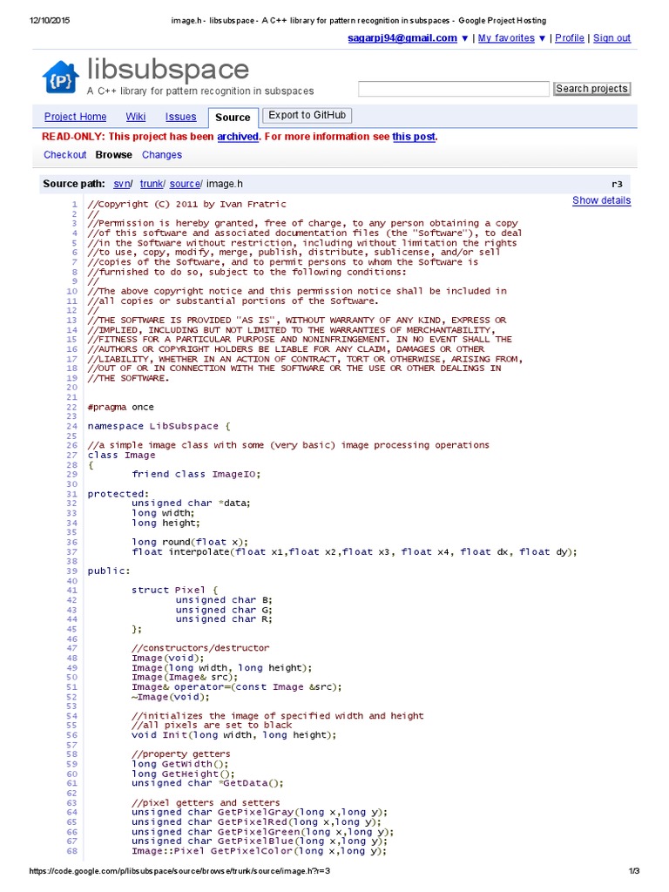Viewport: 669px width, 892px height.
Task: Click line number 1 in the gutter
Action: pyautogui.click(x=75, y=204)
